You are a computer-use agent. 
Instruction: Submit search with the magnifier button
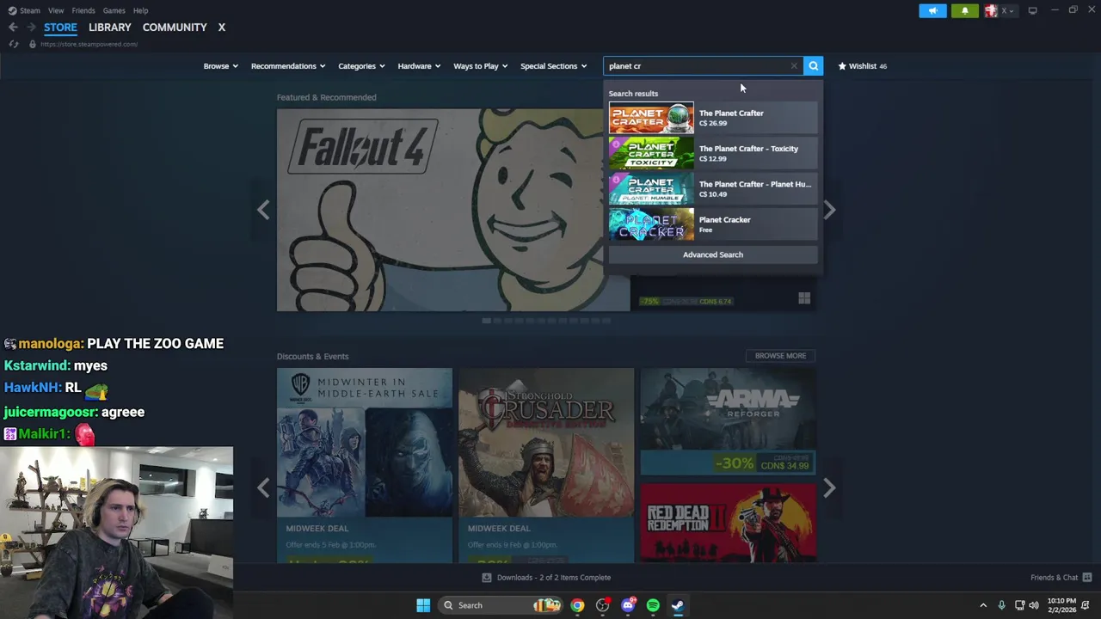(813, 66)
